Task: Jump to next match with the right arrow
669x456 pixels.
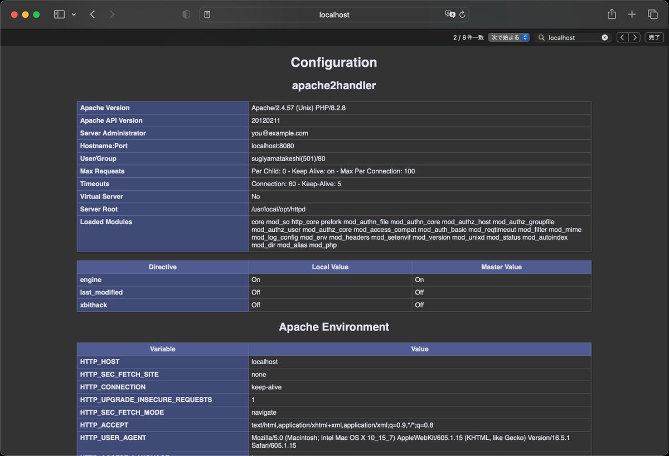Action: coord(635,37)
